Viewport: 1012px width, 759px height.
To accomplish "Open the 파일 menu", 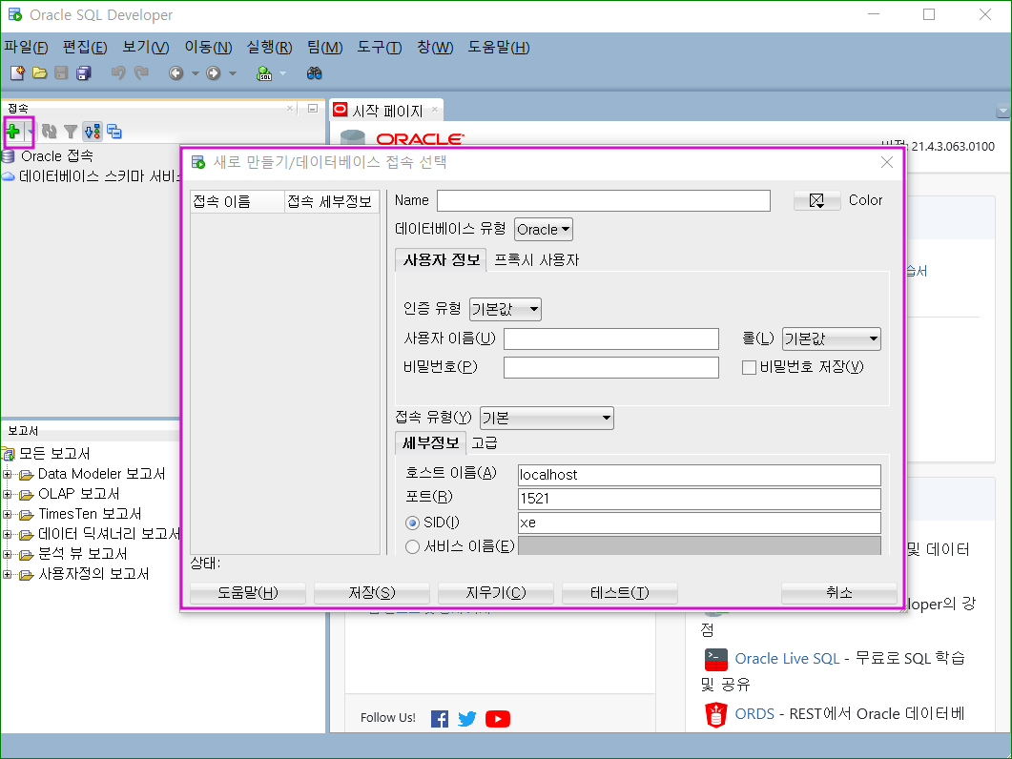I will [26, 47].
